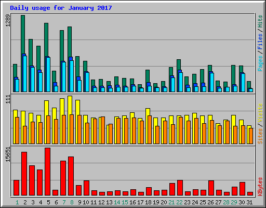Click green day label 15 on the x-axis

(x=125, y=202)
